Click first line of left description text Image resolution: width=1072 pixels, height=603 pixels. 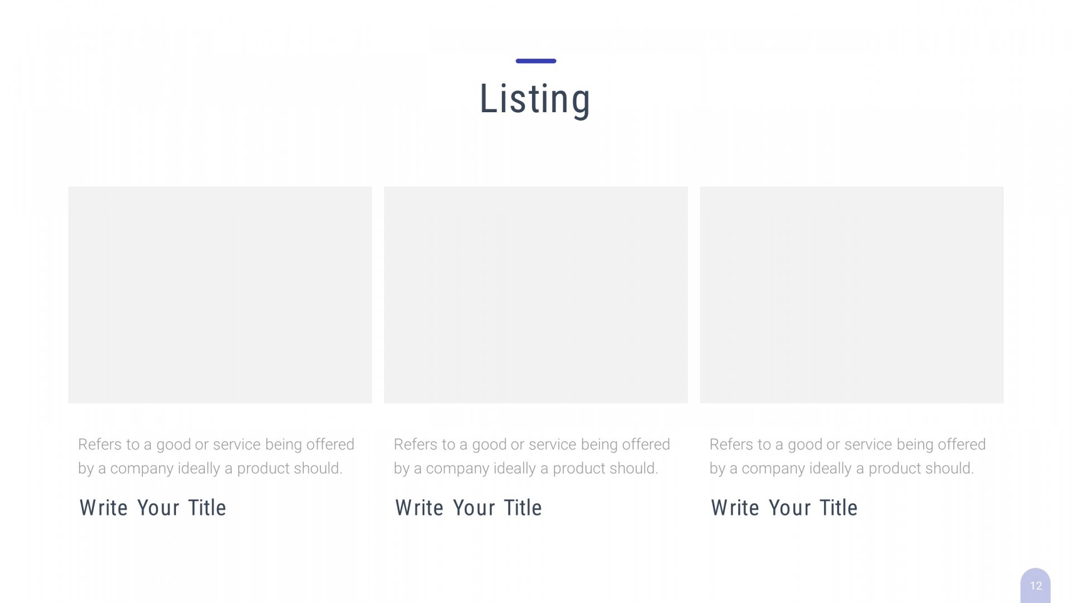coord(216,444)
